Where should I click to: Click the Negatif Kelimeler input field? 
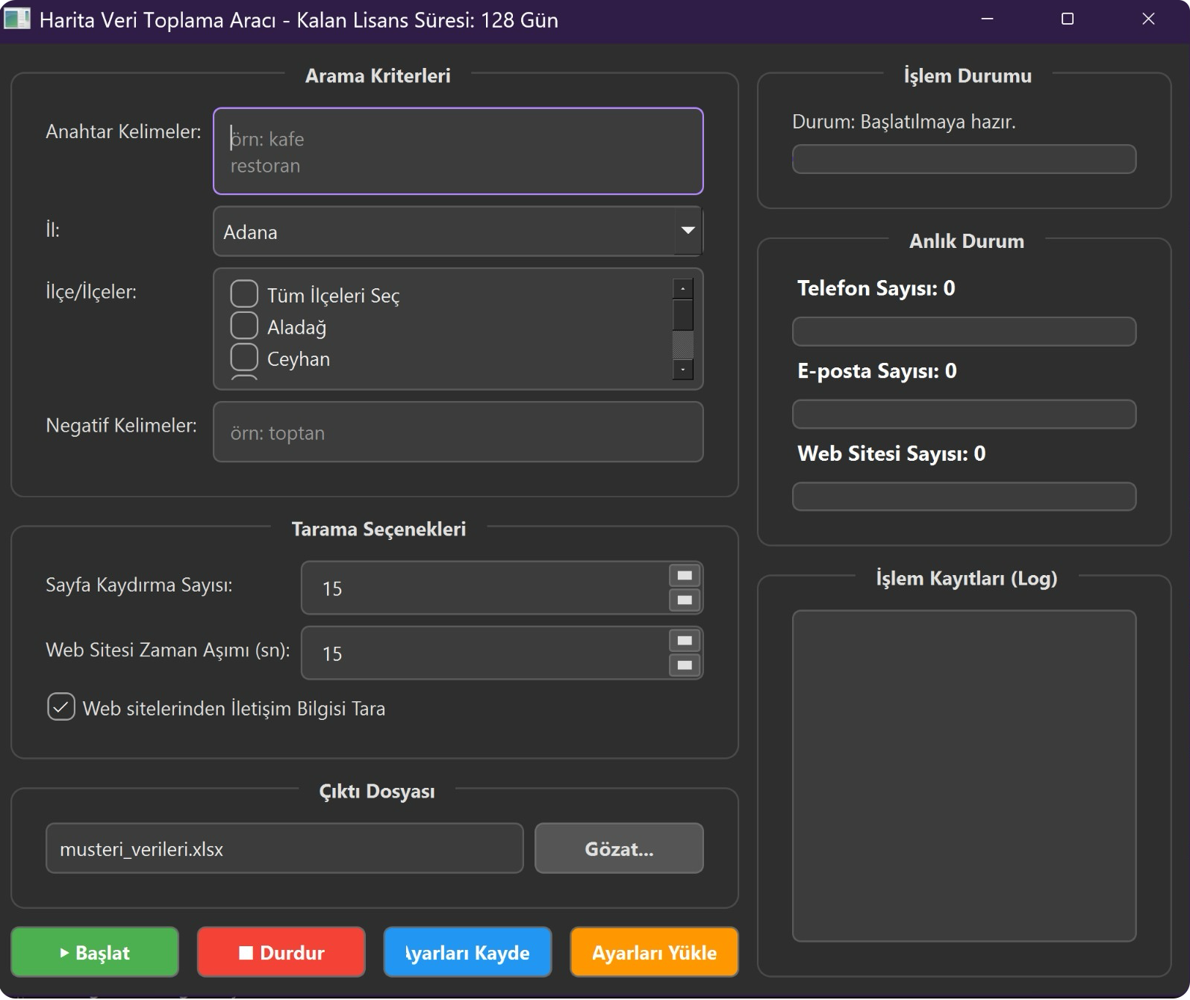click(458, 432)
